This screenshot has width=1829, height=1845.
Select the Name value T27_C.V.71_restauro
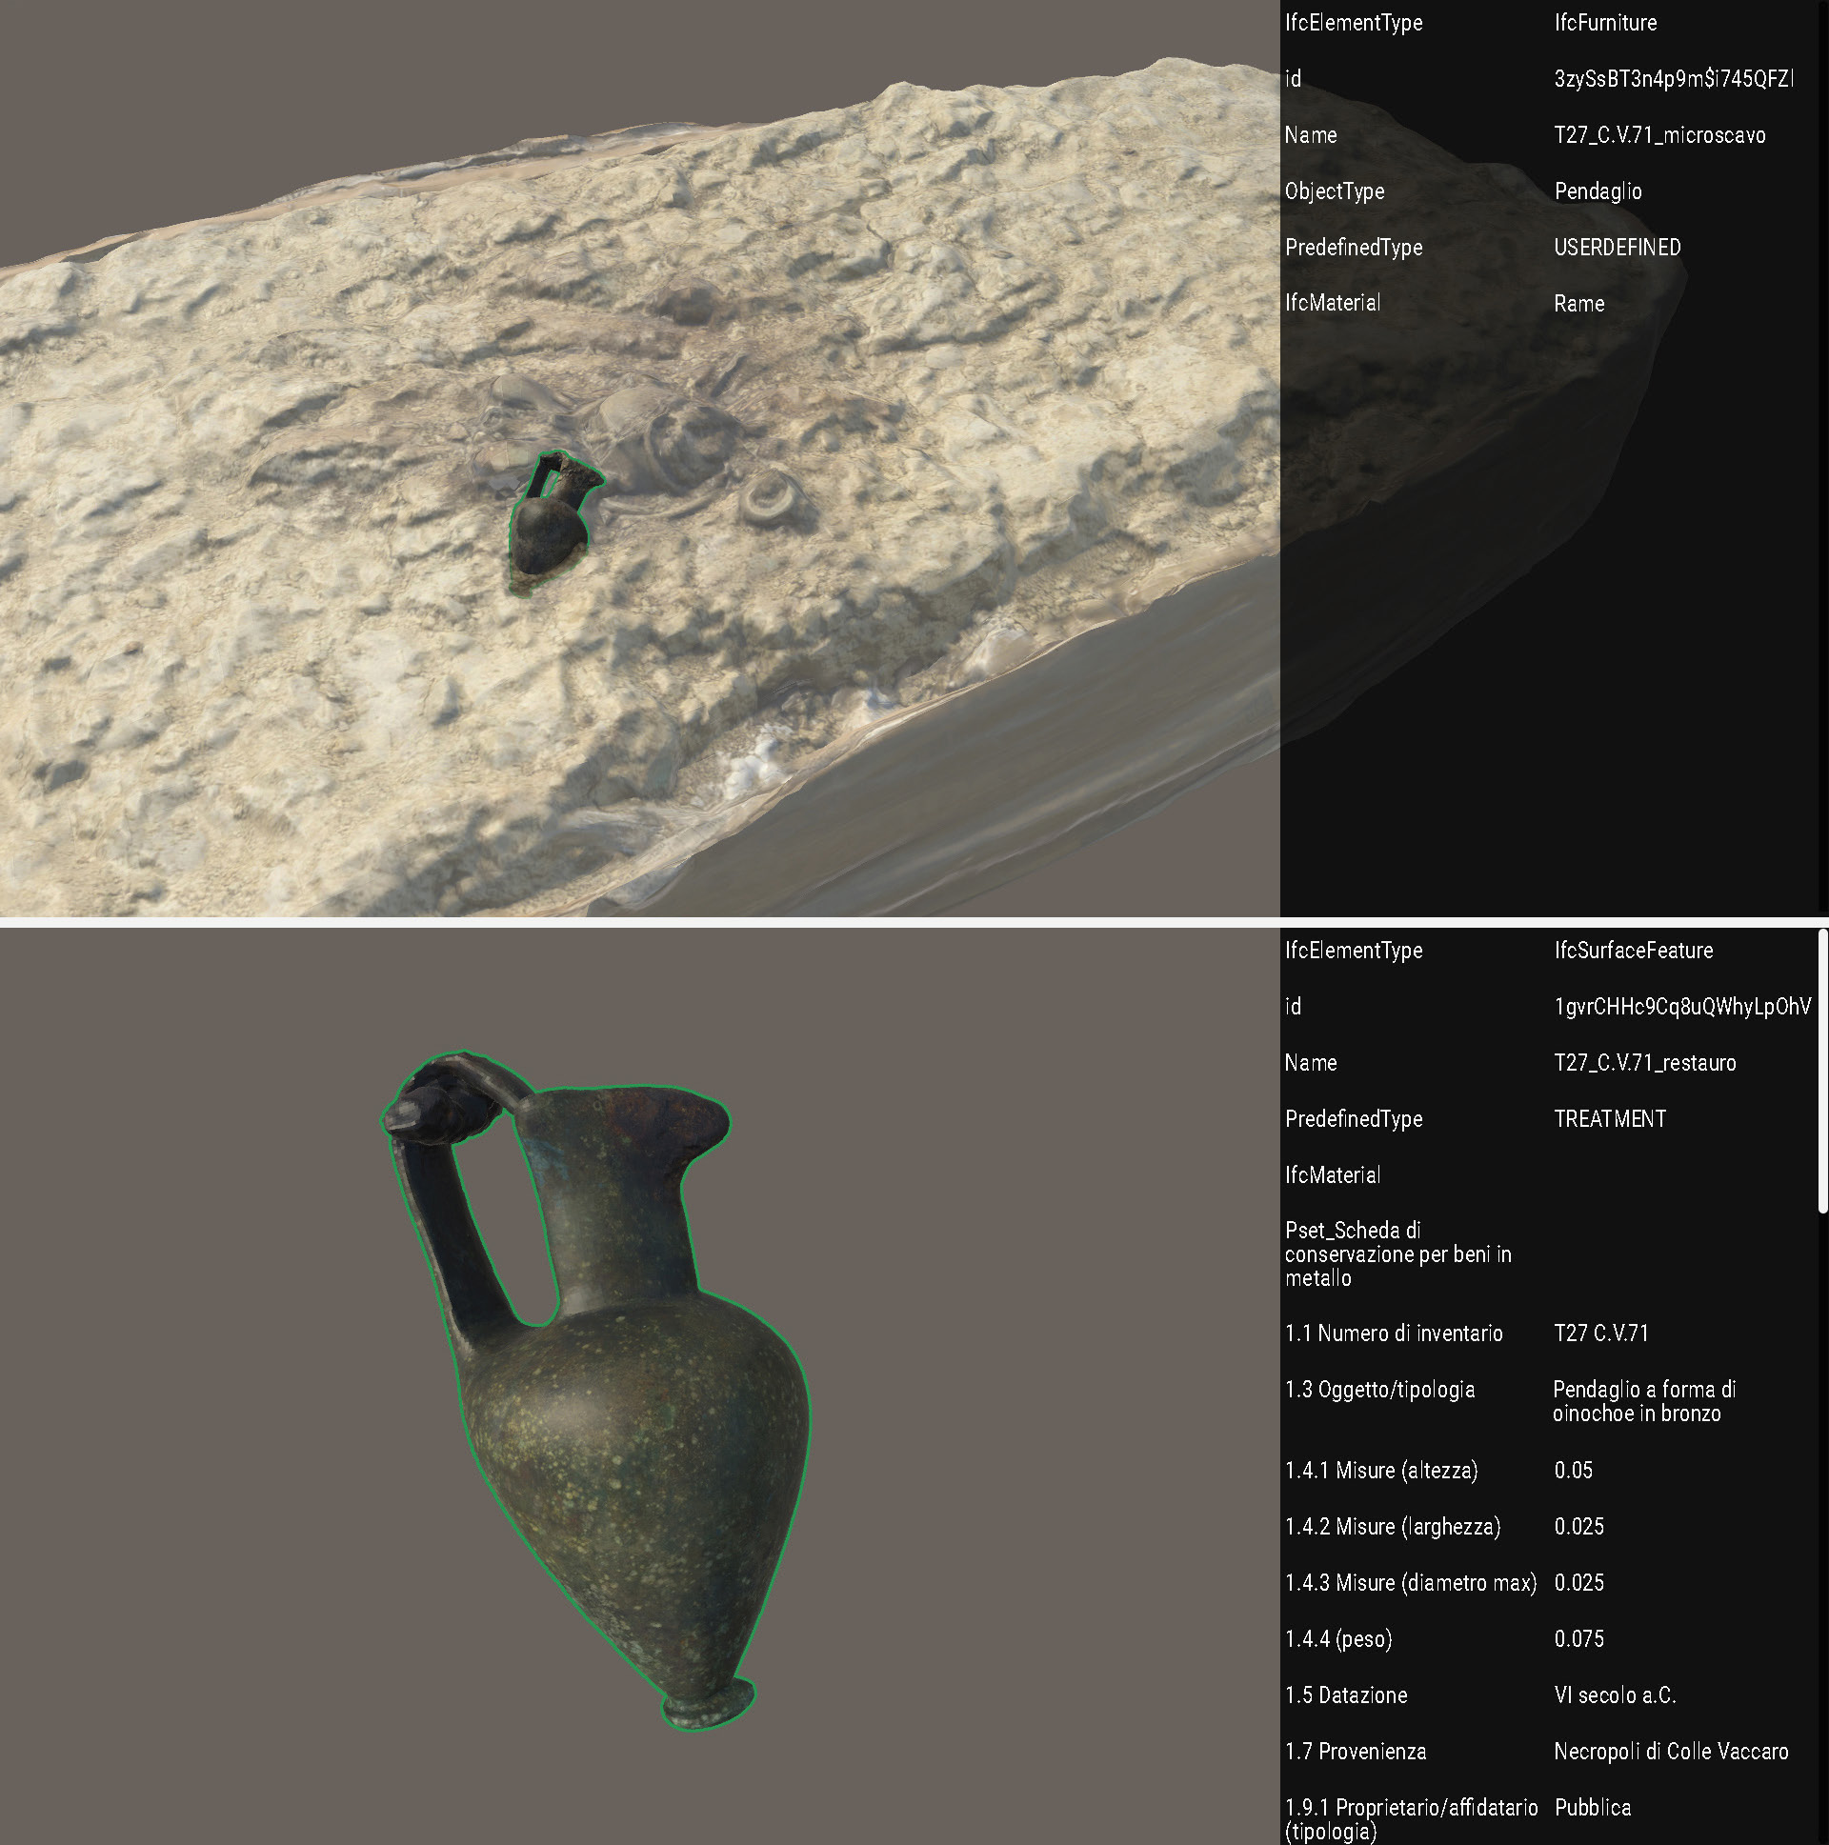[x=1643, y=1063]
